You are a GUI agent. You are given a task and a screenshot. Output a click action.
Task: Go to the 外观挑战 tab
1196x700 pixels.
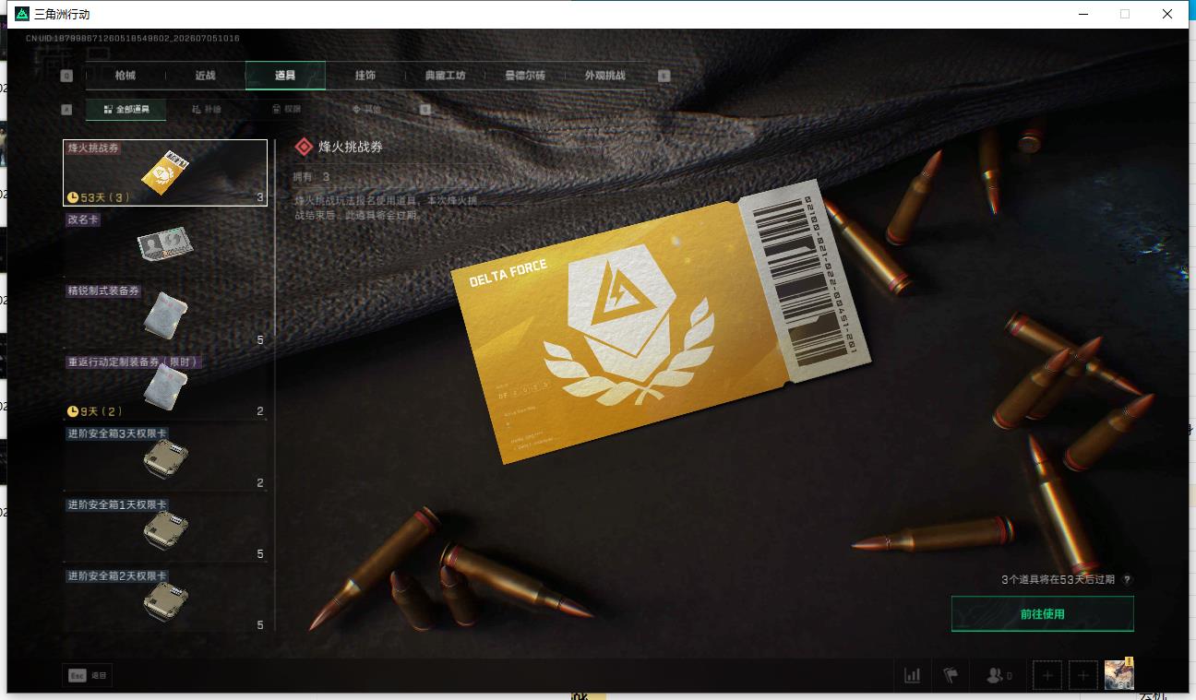click(x=605, y=76)
